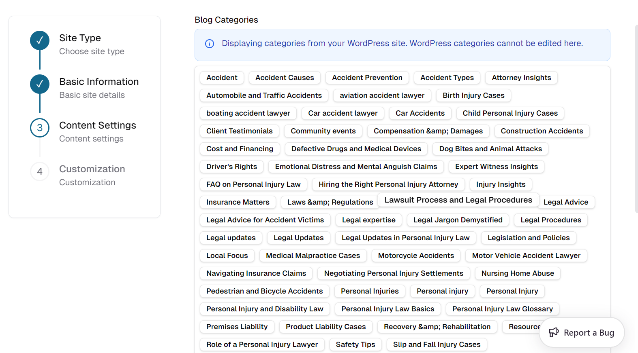Viewport: 638px width, 353px height.
Task: Click the Site Type checkmark step icon
Action: pyautogui.click(x=40, y=40)
